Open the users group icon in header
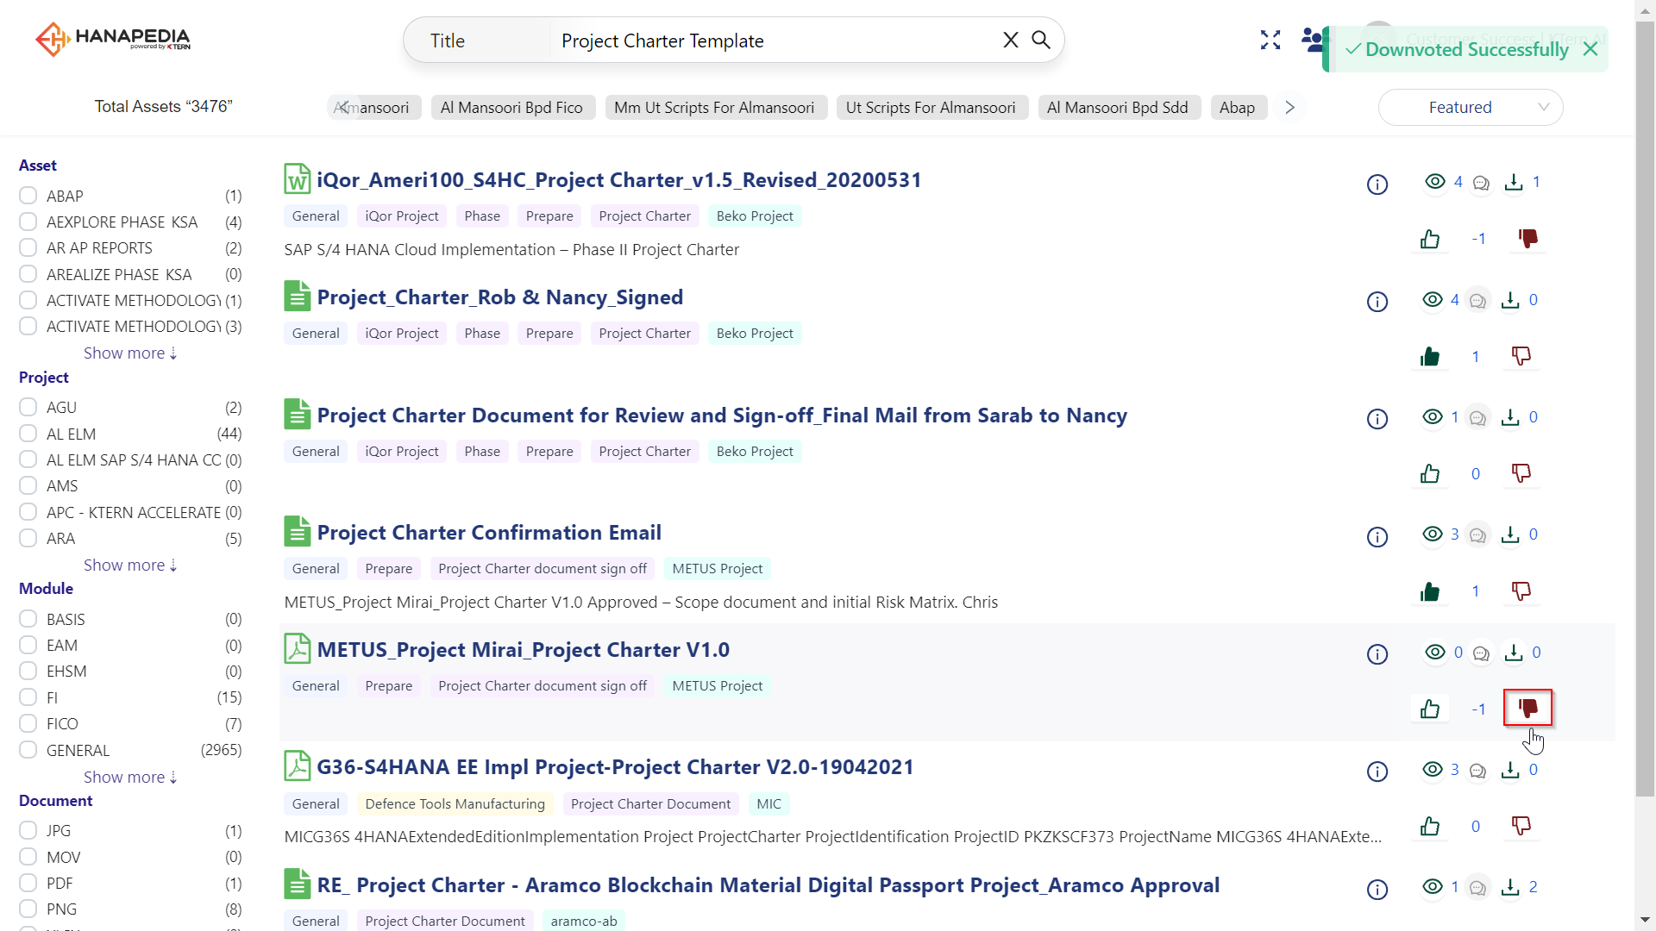The image size is (1656, 931). tap(1313, 40)
